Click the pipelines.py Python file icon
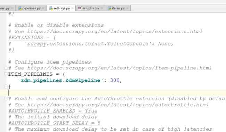The height and width of the screenshot is (132, 226). (x=20, y=8)
